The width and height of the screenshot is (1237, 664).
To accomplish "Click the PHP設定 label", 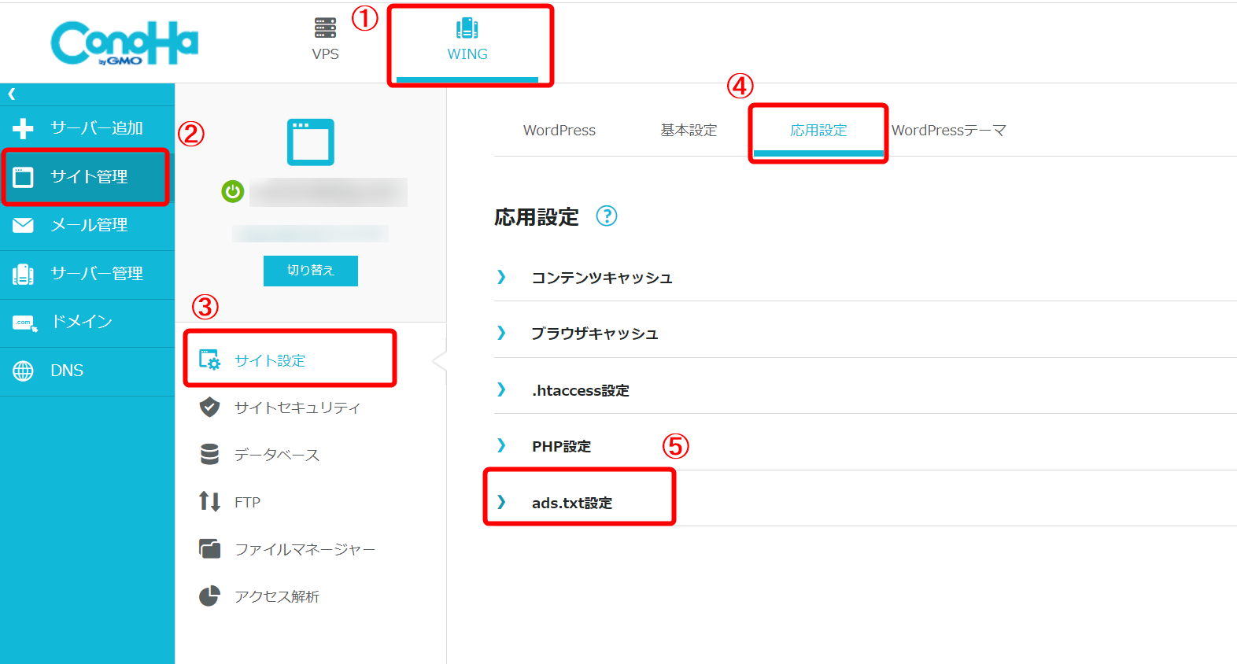I will click(562, 446).
